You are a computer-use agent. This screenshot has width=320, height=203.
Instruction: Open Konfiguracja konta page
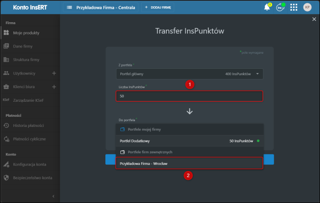click(x=29, y=164)
